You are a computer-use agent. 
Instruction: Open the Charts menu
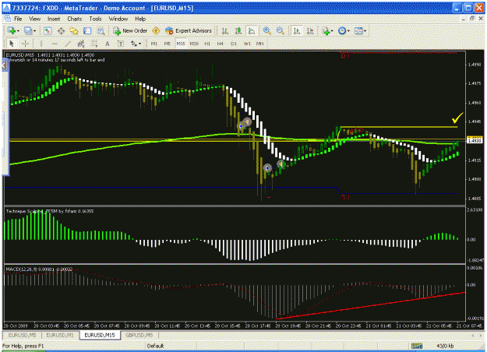75,19
